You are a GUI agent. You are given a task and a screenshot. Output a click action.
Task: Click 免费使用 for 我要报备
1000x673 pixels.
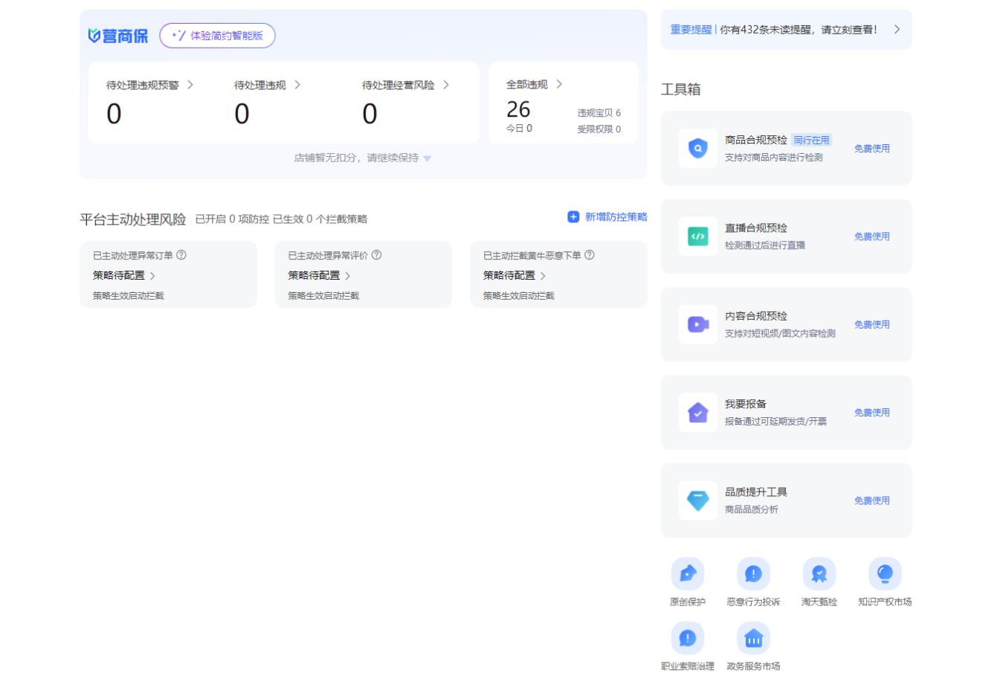tap(871, 413)
